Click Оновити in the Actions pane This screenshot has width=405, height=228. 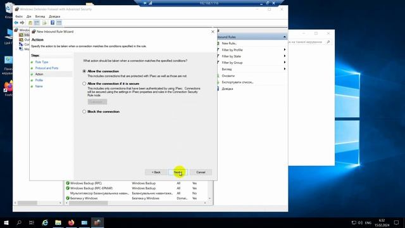(x=228, y=76)
